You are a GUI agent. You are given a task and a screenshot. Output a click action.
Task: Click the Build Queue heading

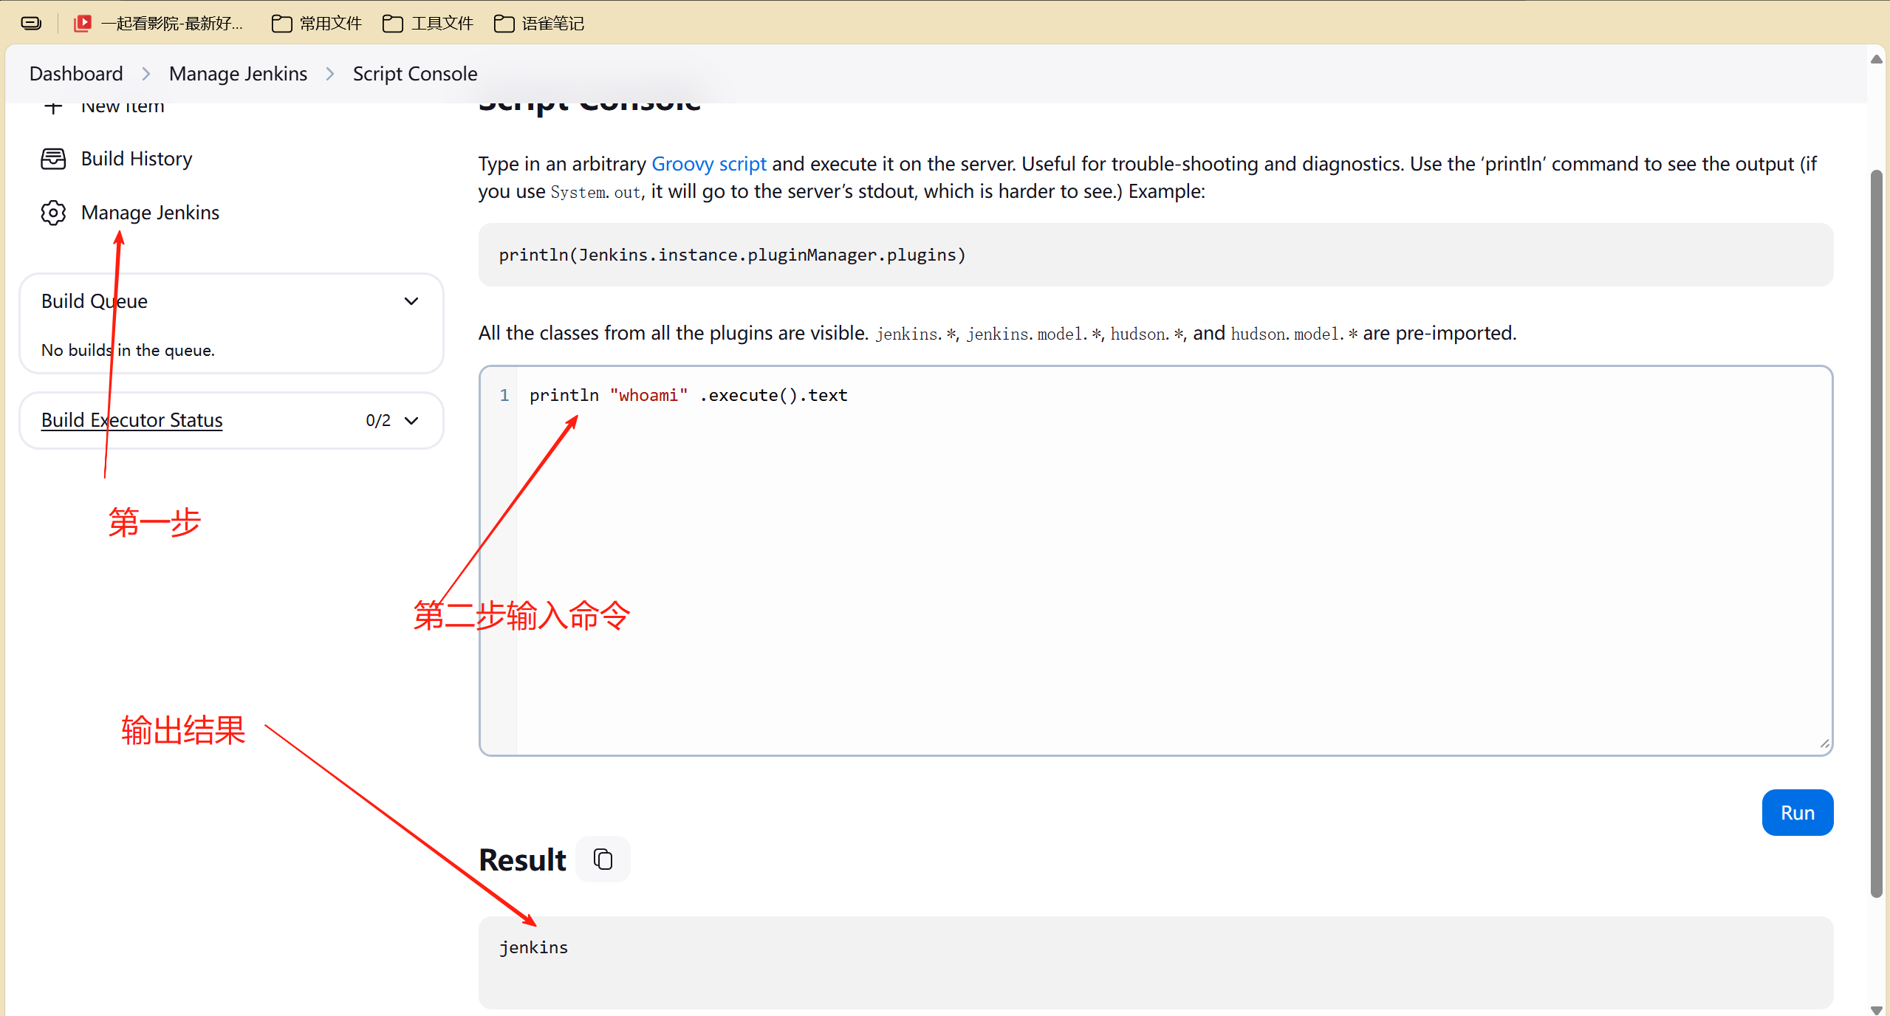[95, 301]
